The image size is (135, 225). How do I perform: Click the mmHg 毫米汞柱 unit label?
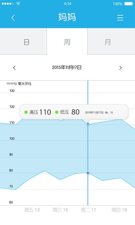[19, 84]
